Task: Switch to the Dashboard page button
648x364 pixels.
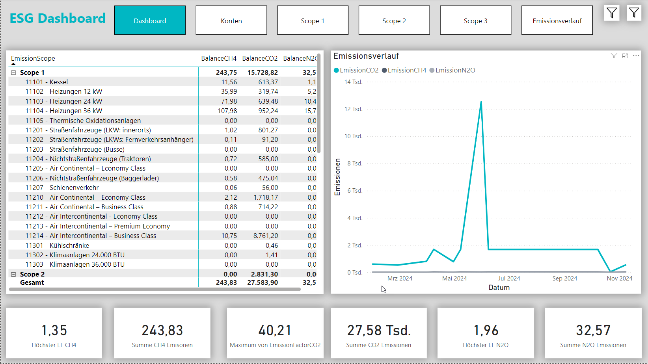Action: point(150,20)
